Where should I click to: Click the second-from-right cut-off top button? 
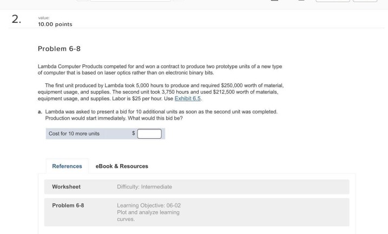pyautogui.click(x=332, y=1)
